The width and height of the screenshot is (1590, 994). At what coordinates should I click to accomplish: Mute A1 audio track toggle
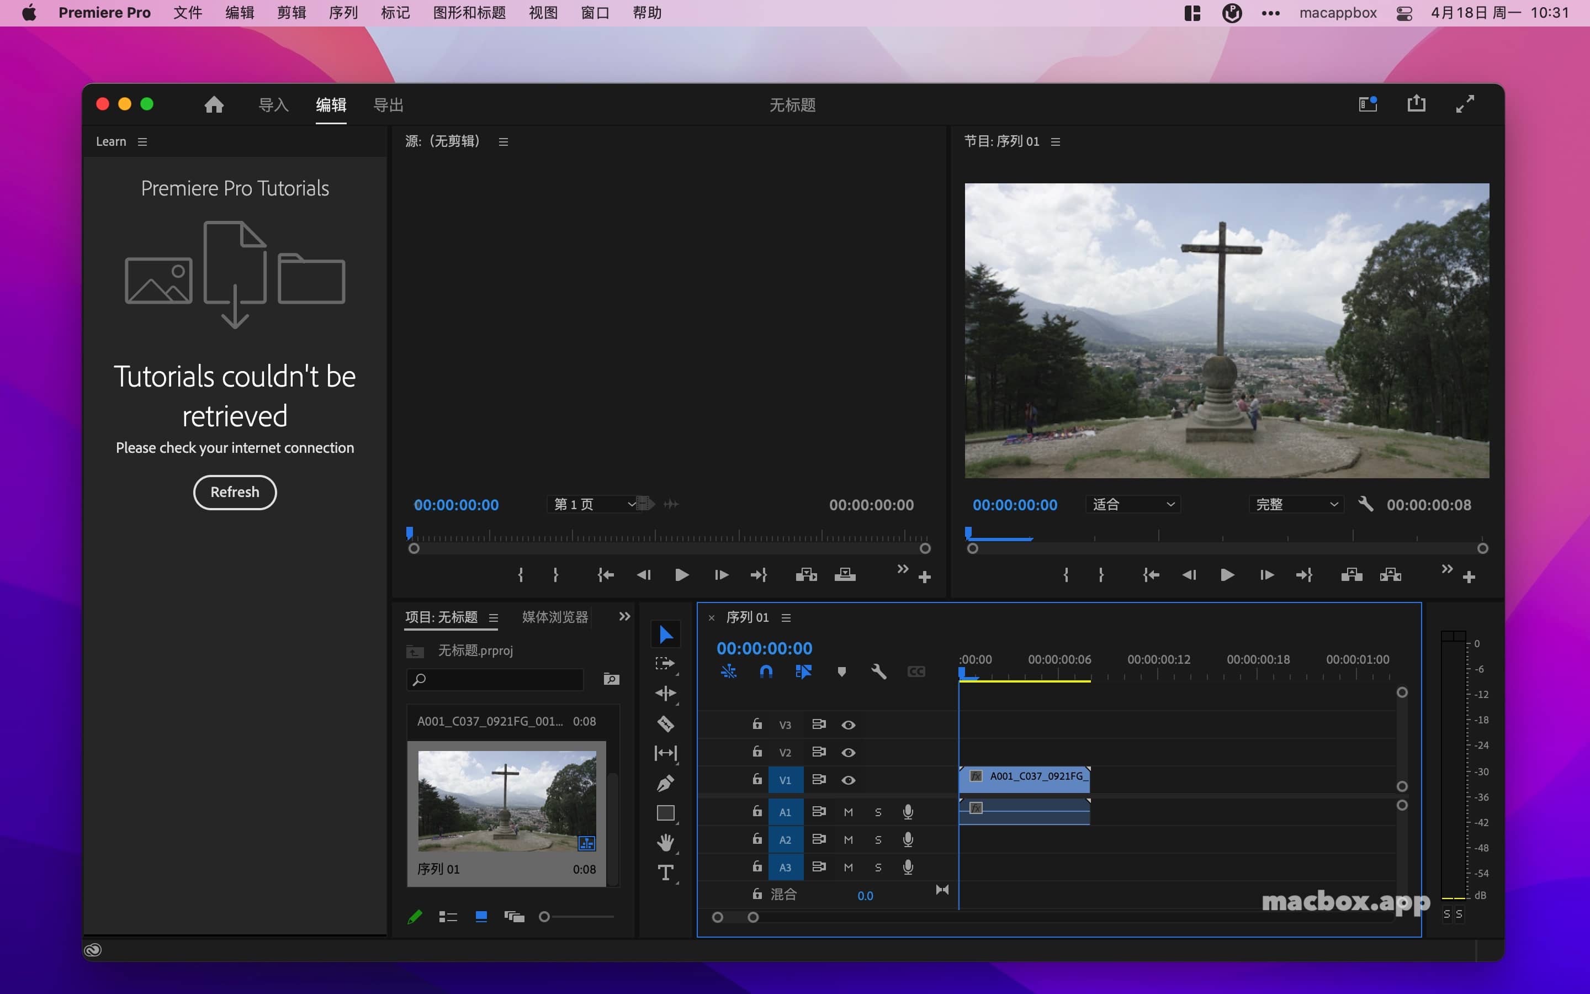point(847,811)
